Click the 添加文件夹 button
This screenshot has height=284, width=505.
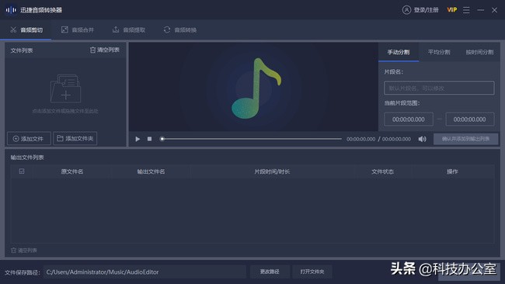(75, 138)
